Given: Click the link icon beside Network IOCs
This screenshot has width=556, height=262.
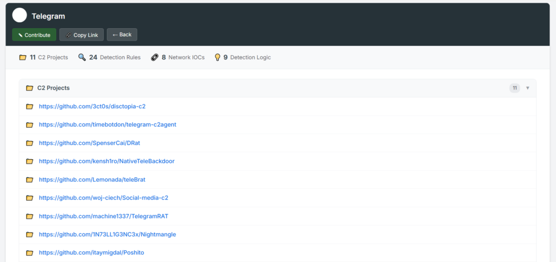Looking at the screenshot, I should pyautogui.click(x=155, y=57).
